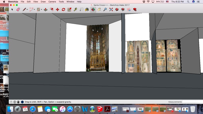This screenshot has width=203, height=114.
Task: Choose the Paint Bucket tool
Action: point(87,9)
